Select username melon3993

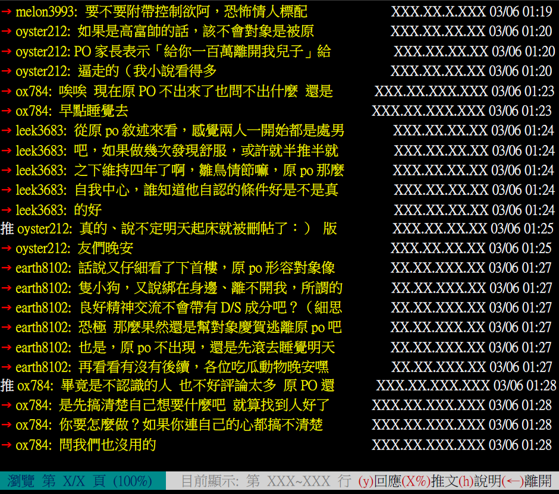(45, 12)
